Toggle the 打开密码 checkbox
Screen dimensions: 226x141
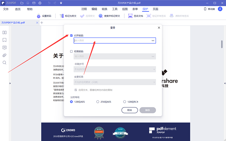[x=71, y=36]
